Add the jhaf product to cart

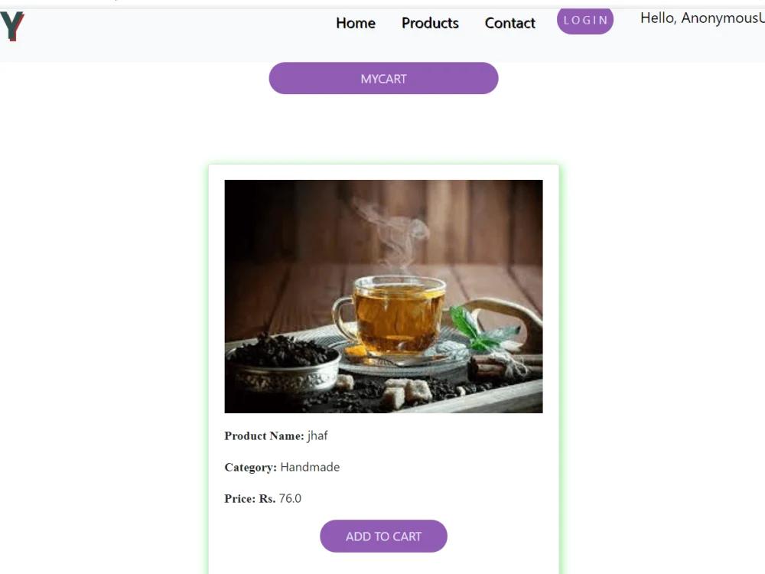383,536
